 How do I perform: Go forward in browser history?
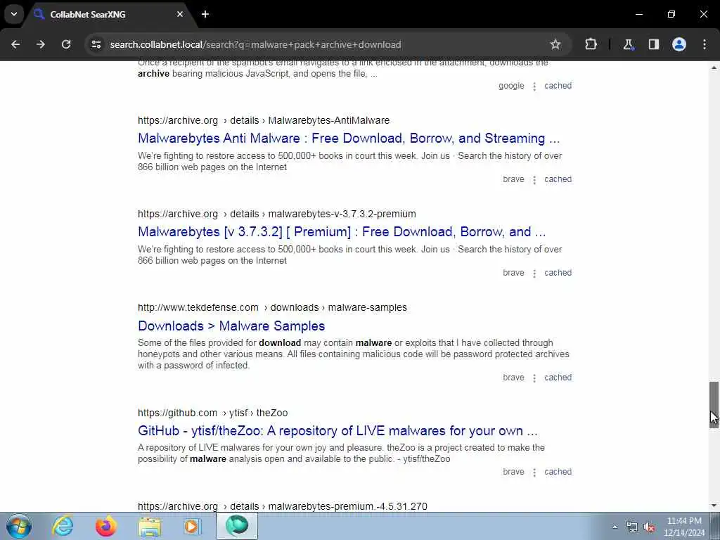[40, 44]
